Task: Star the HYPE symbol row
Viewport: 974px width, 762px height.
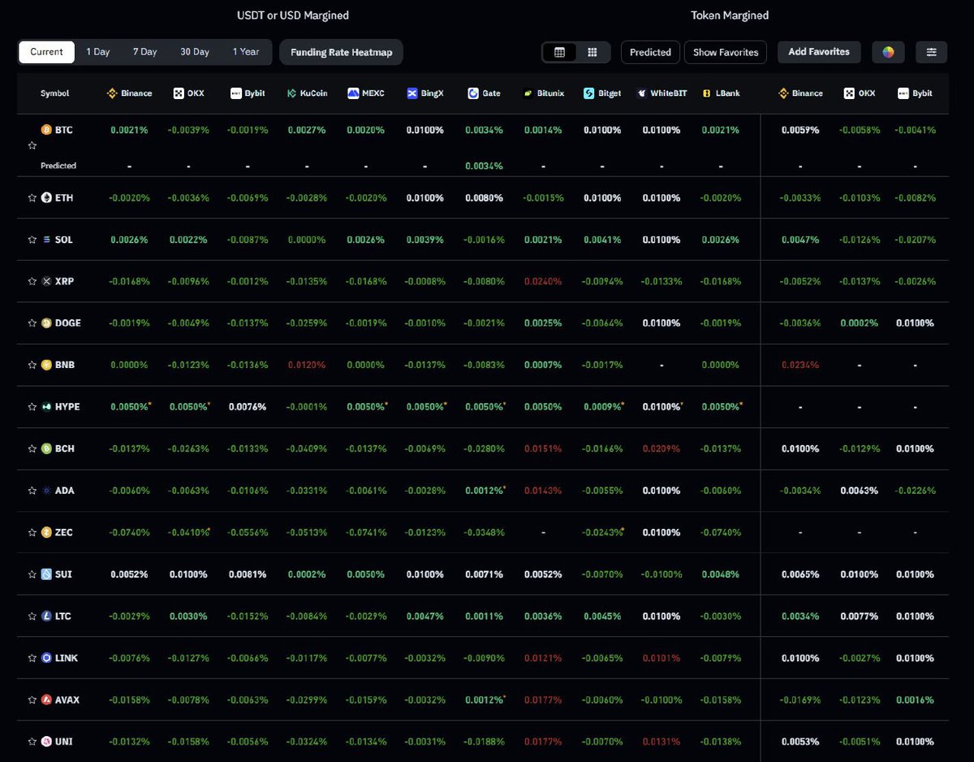Action: point(32,406)
